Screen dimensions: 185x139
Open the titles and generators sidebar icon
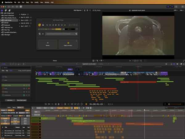tap(10, 11)
